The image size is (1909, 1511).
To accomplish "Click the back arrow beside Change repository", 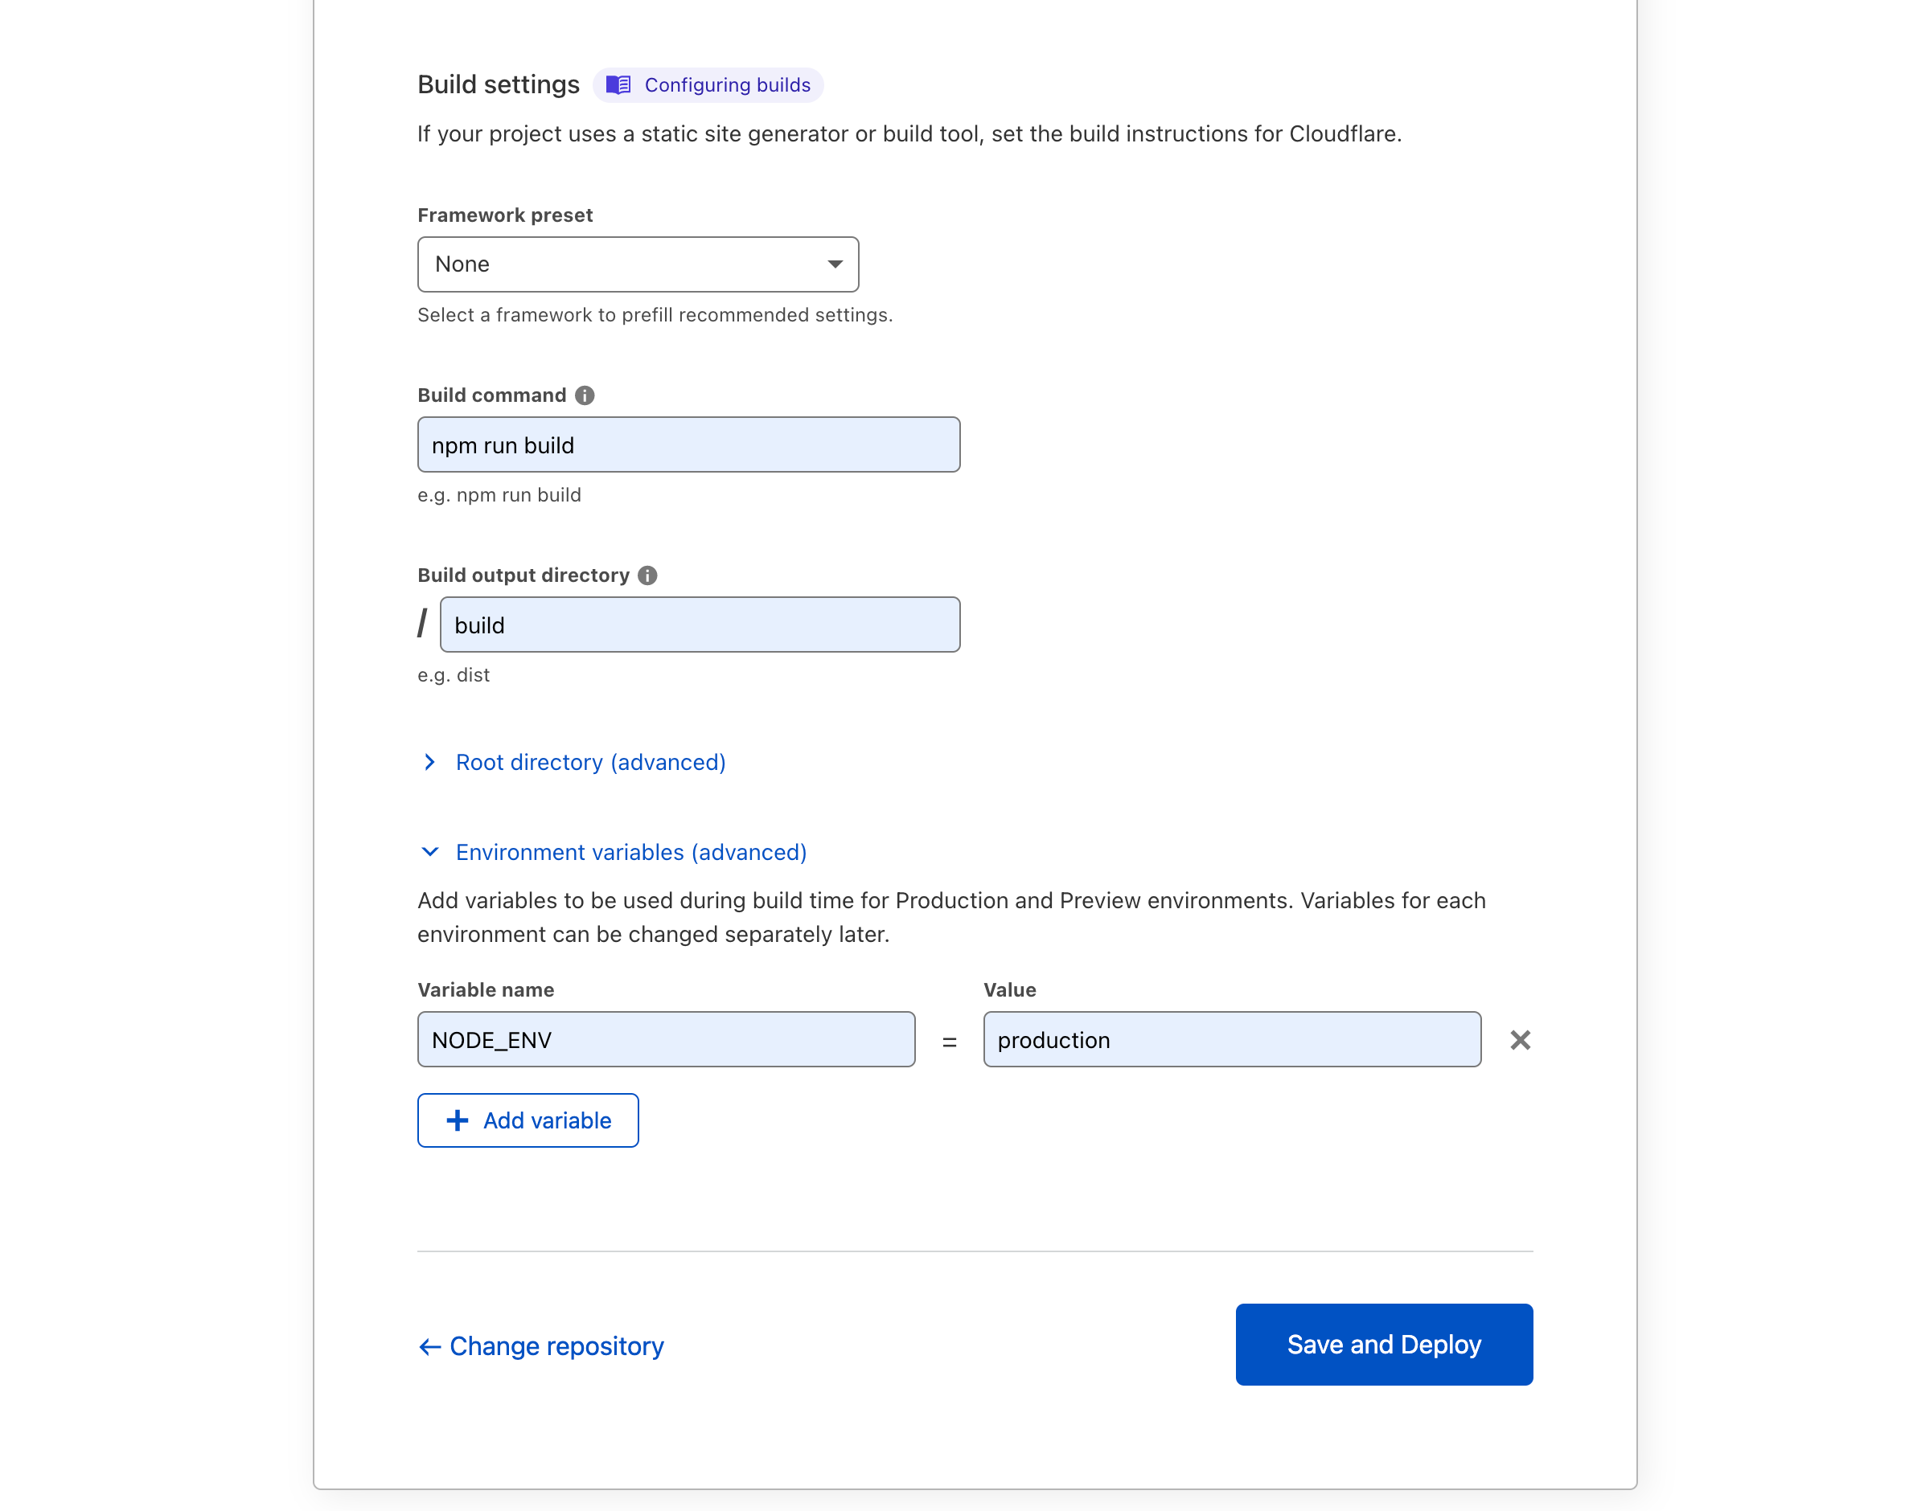I will [429, 1345].
